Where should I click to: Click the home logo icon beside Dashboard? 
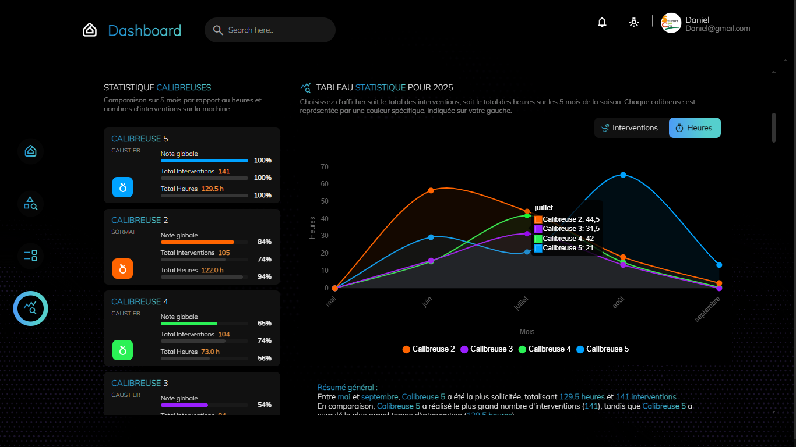click(90, 30)
